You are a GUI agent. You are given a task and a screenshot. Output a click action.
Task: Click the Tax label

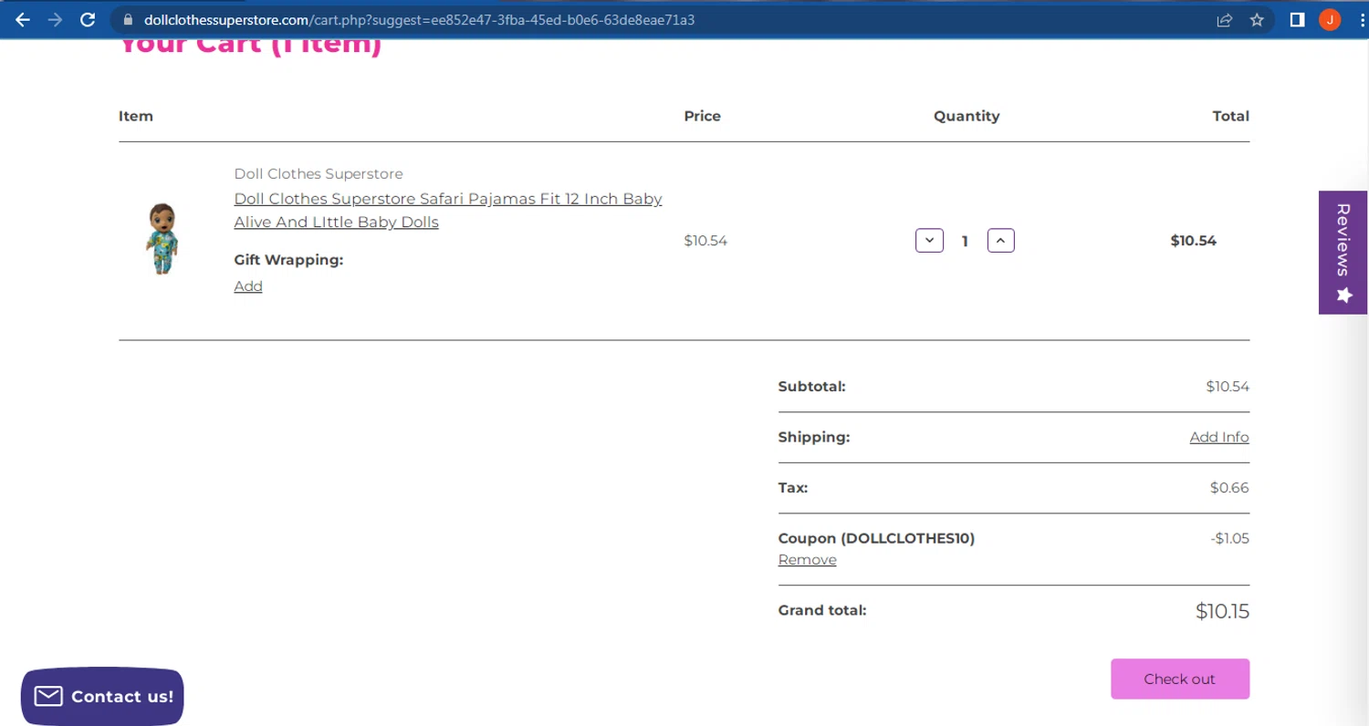(x=793, y=488)
